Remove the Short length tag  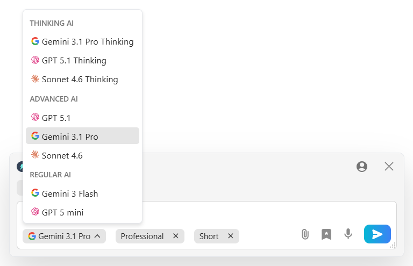pyautogui.click(x=231, y=236)
